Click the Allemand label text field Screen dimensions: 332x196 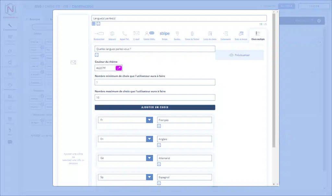184,158
